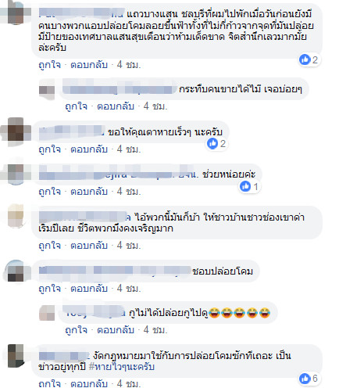Click like reaction icon on ช่วยหน่อยค่ะ comment
This screenshot has height=388, width=346.
point(245,186)
